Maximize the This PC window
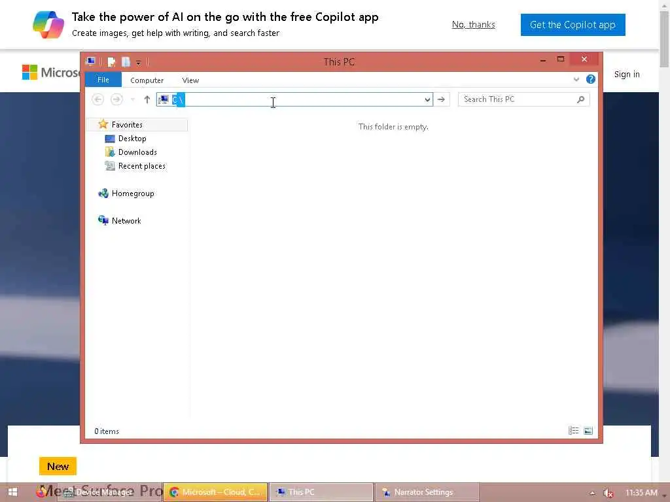Screen dimensions: 670x502 [x=561, y=59]
